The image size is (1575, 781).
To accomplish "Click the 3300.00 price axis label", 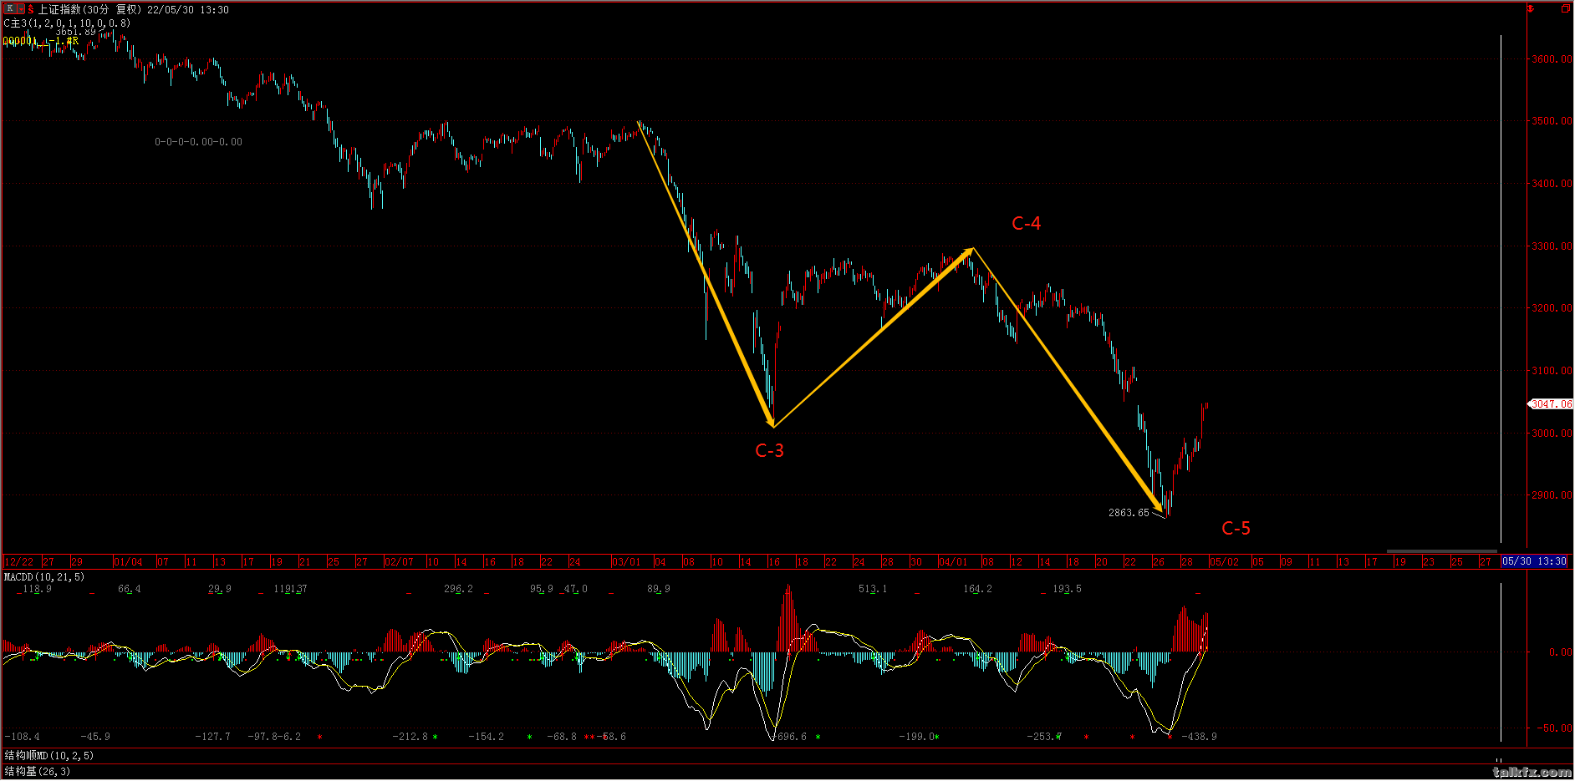I will tap(1552, 246).
